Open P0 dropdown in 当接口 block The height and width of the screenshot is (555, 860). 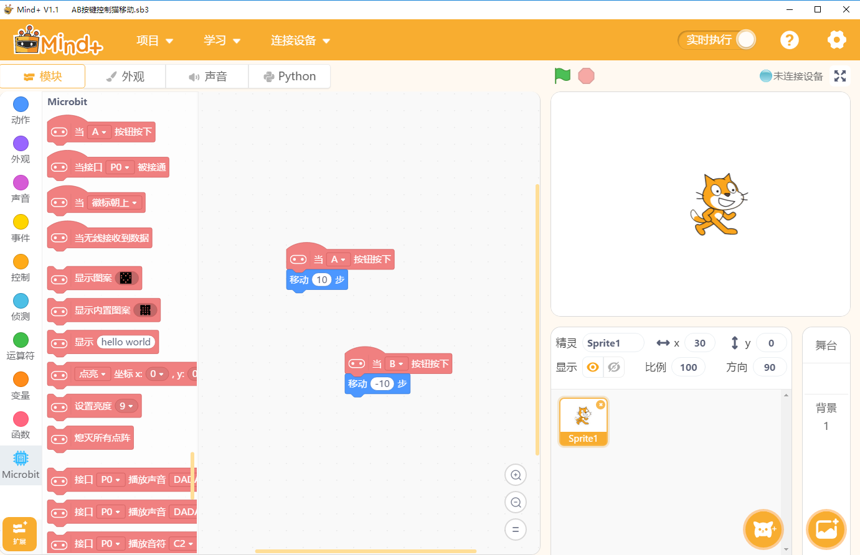(120, 167)
